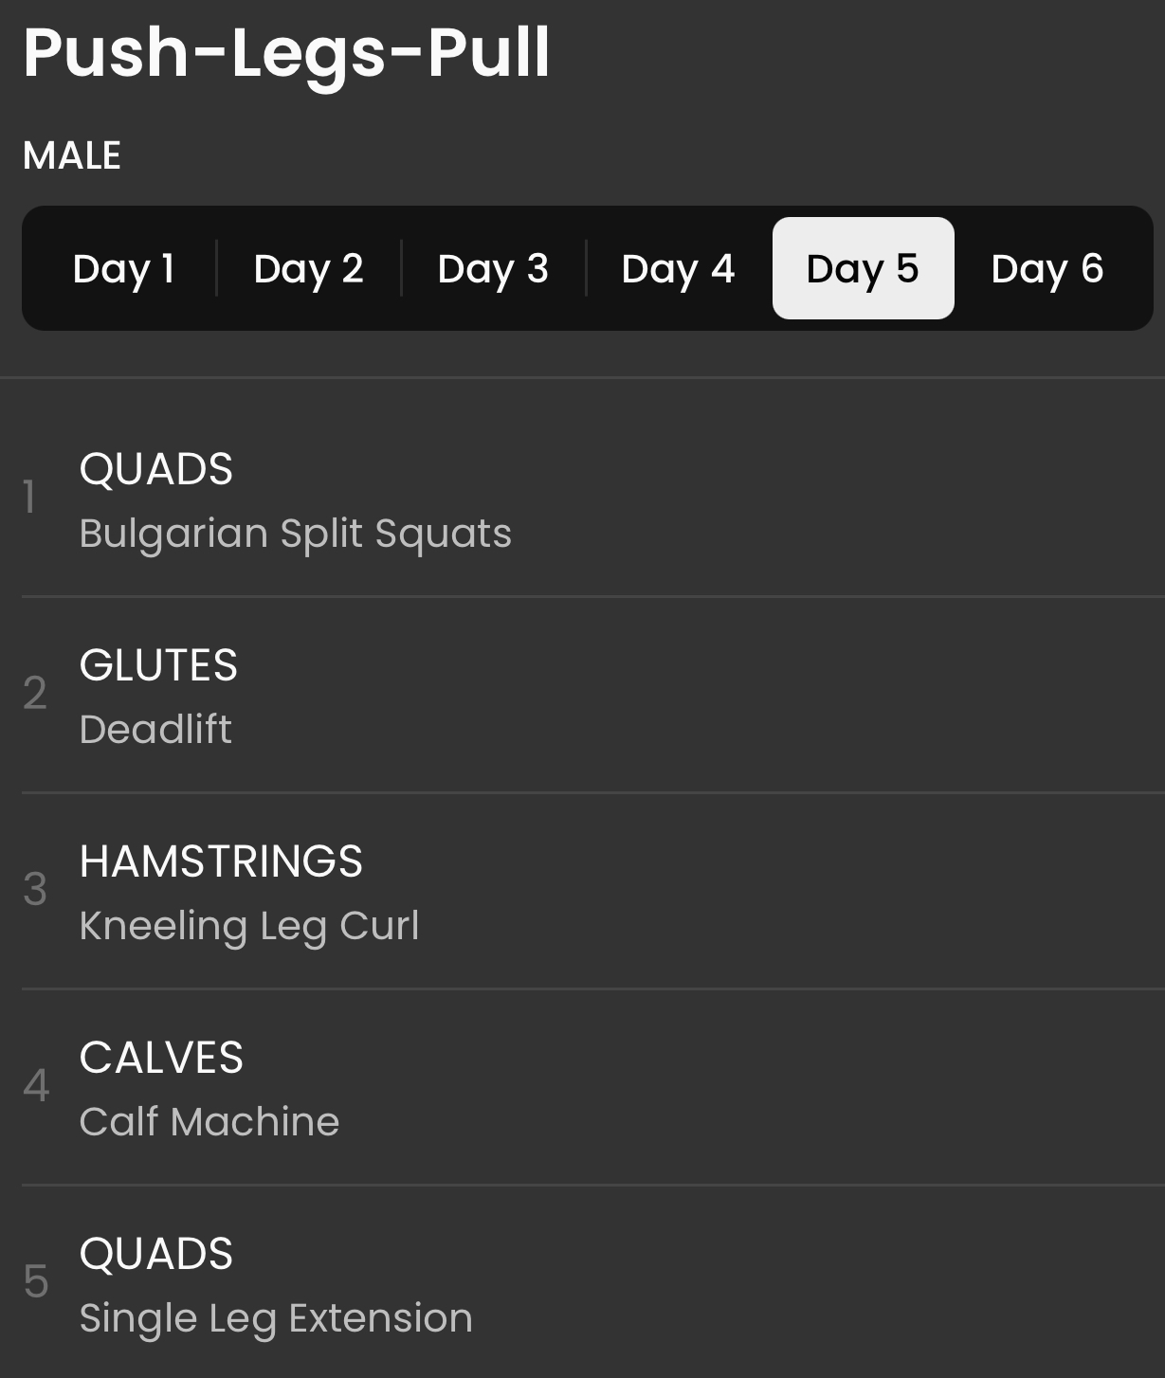Viewport: 1165px width, 1378px height.
Task: Click the highlighted Day 5 tab
Action: [863, 268]
